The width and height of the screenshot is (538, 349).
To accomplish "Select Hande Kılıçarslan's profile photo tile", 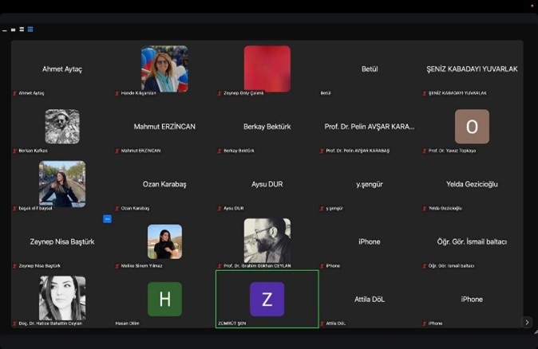I will 164,69.
